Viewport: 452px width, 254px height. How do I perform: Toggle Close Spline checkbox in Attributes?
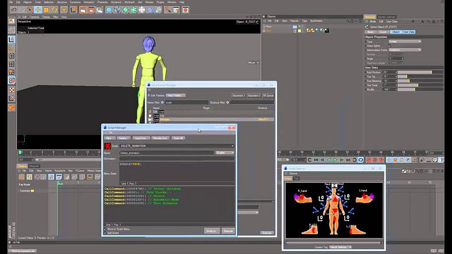pyautogui.click(x=390, y=46)
